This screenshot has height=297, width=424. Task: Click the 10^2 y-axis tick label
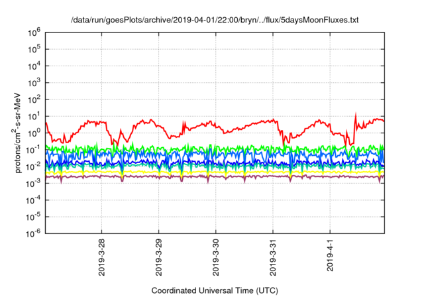34,99
